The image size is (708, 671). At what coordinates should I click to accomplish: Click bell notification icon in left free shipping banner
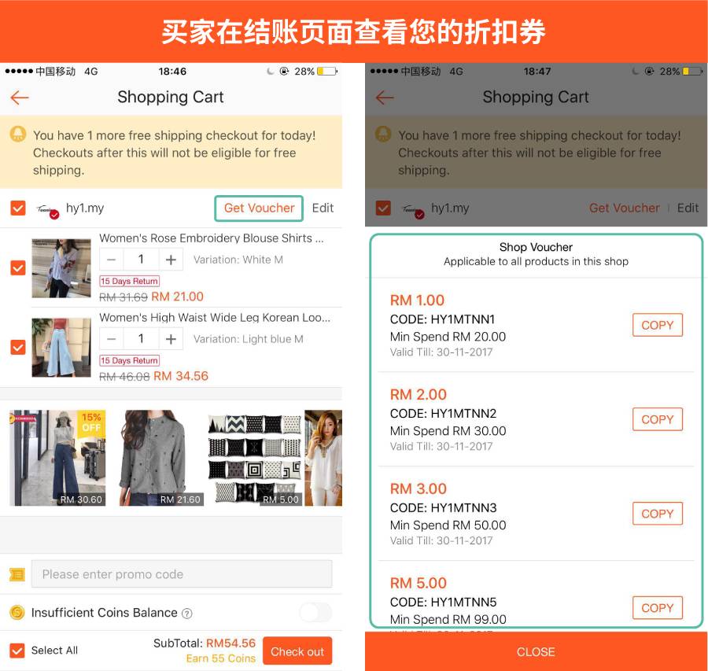pyautogui.click(x=18, y=134)
